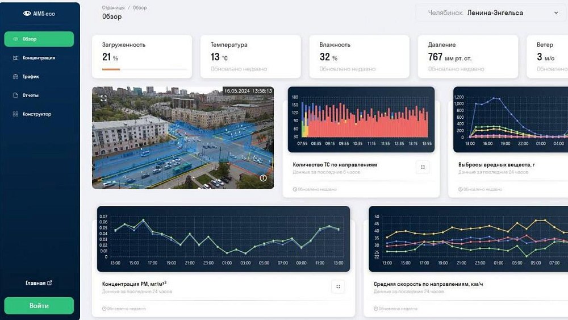Open the Концентрация sidebar section
The width and height of the screenshot is (568, 320).
(39, 57)
